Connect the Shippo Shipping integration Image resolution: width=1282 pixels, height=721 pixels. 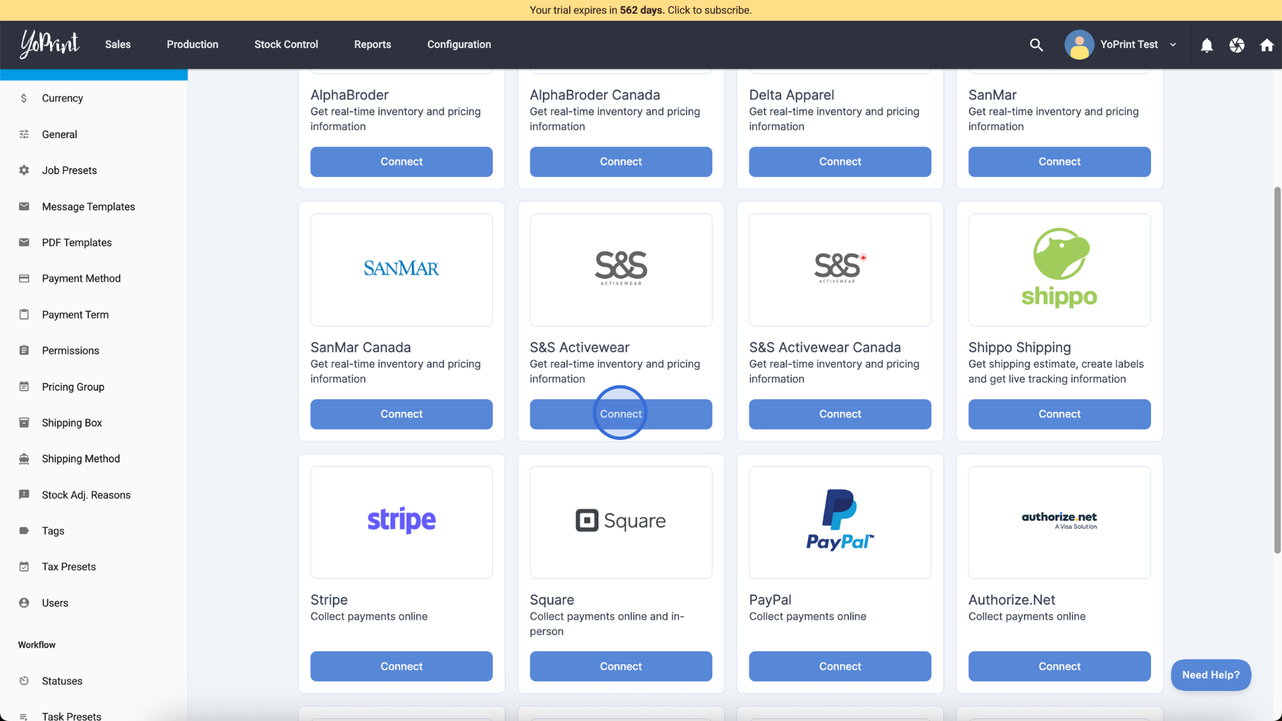(x=1060, y=414)
